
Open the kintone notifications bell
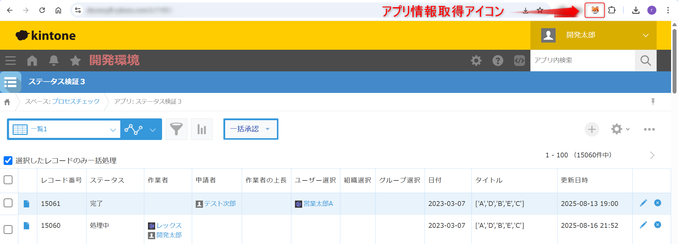[54, 61]
